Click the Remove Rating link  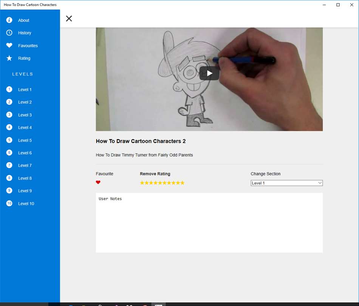155,174
